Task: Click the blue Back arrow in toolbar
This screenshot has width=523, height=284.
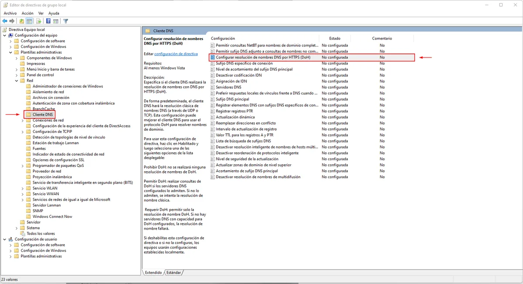Action: click(x=5, y=21)
